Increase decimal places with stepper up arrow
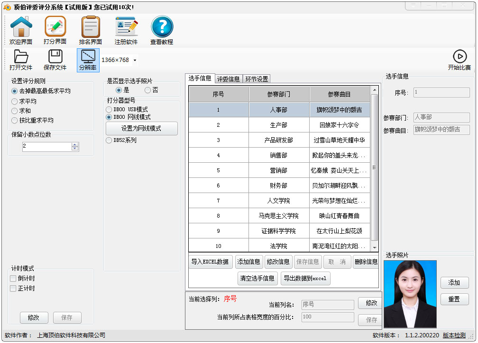The height and width of the screenshot is (343, 478). click(x=75, y=145)
